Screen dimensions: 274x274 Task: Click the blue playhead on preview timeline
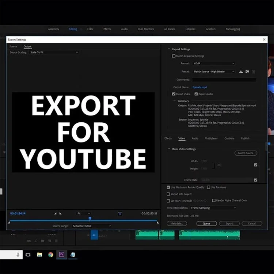(90, 218)
